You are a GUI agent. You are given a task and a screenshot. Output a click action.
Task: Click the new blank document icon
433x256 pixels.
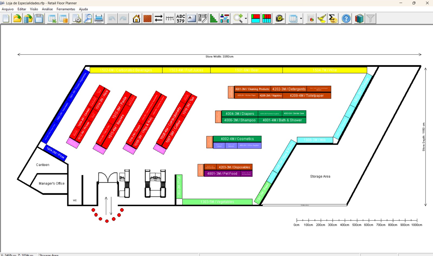[x=6, y=19]
